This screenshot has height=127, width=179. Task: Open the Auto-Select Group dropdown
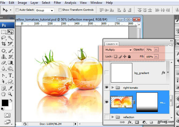[x=45, y=10]
